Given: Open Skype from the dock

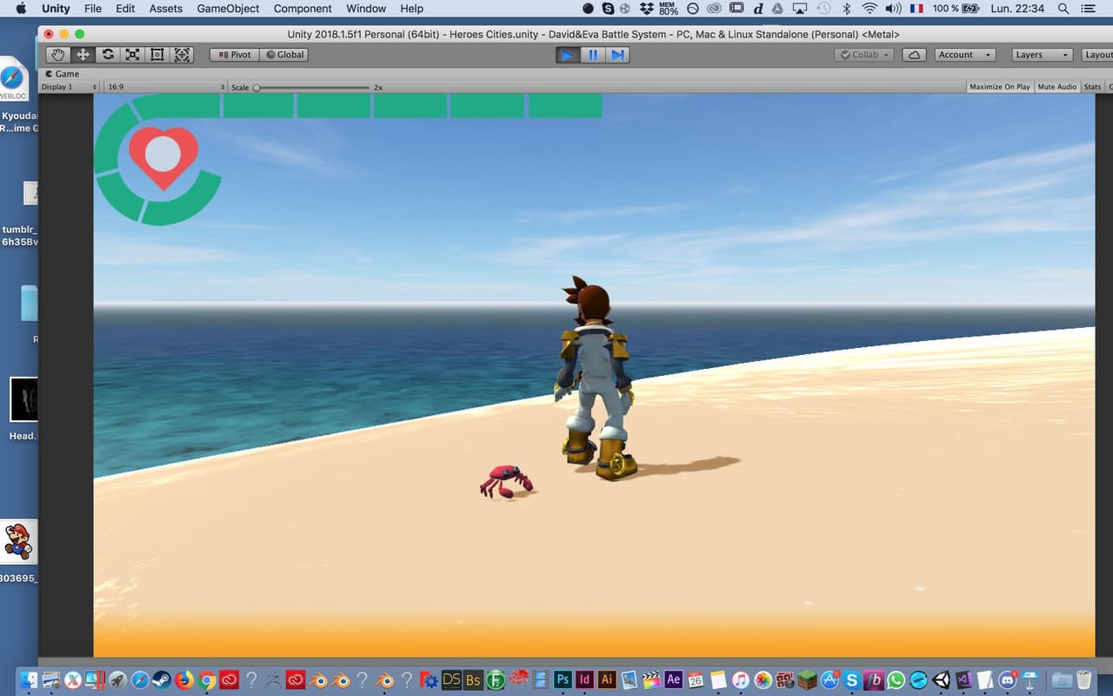Looking at the screenshot, I should (852, 679).
